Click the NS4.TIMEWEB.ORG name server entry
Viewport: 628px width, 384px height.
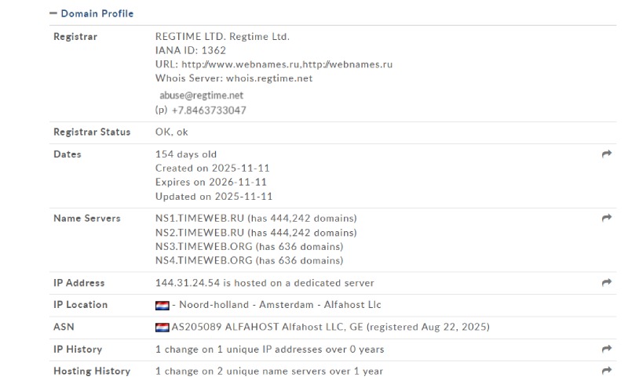tap(203, 260)
